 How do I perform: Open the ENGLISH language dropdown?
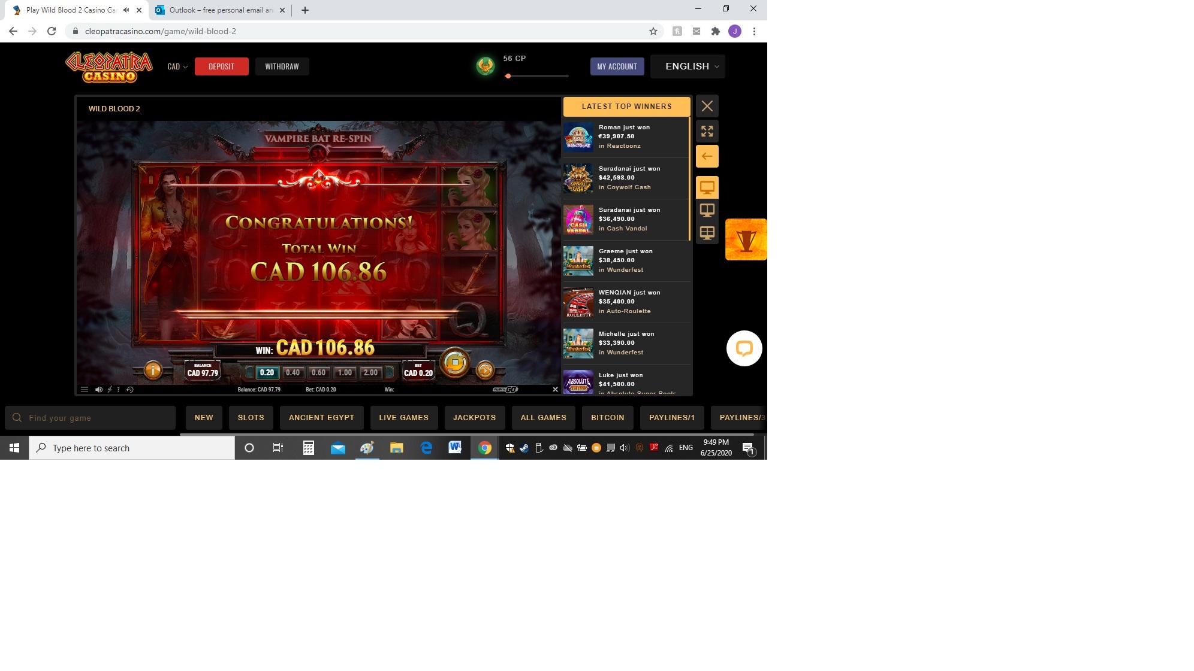[688, 66]
